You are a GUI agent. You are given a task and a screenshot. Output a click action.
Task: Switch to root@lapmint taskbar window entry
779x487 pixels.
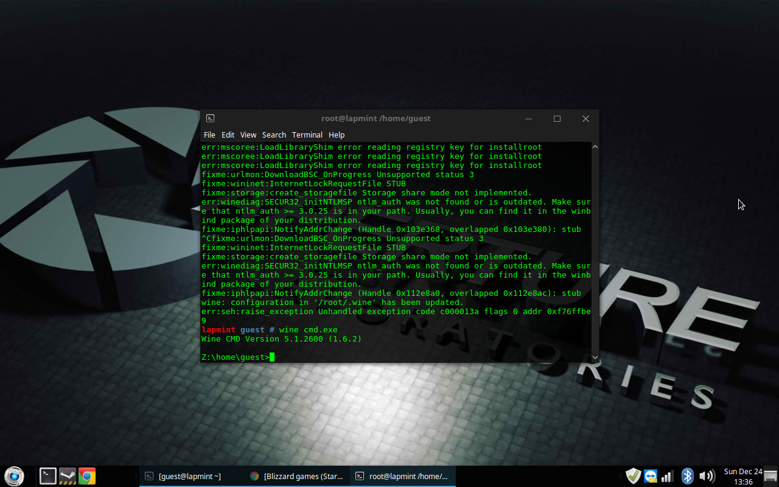(403, 476)
